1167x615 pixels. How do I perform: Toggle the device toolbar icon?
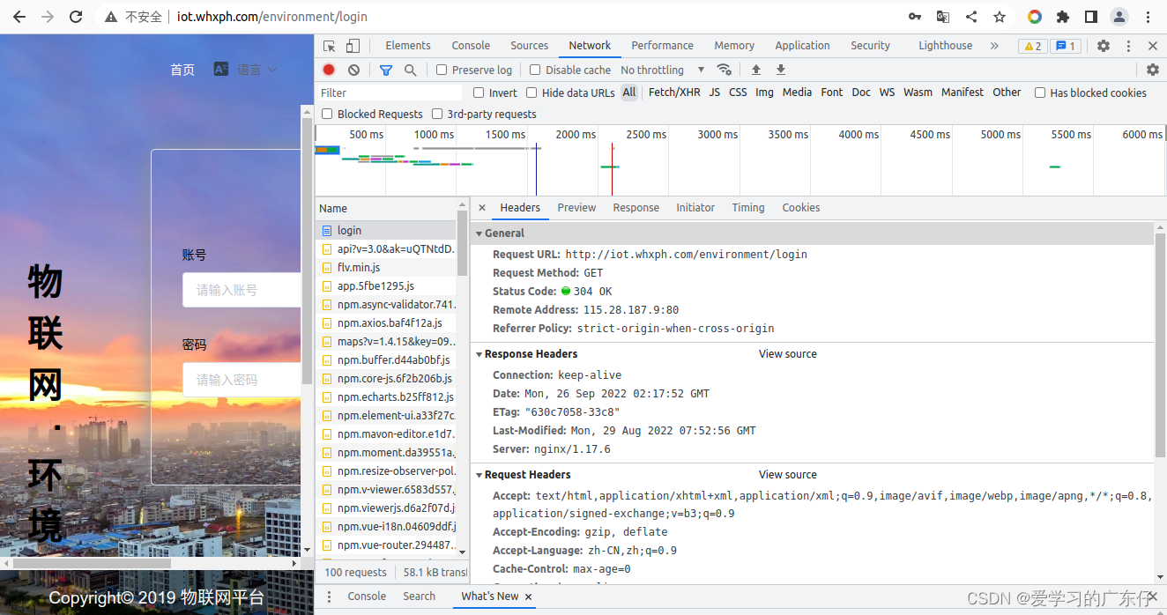353,46
